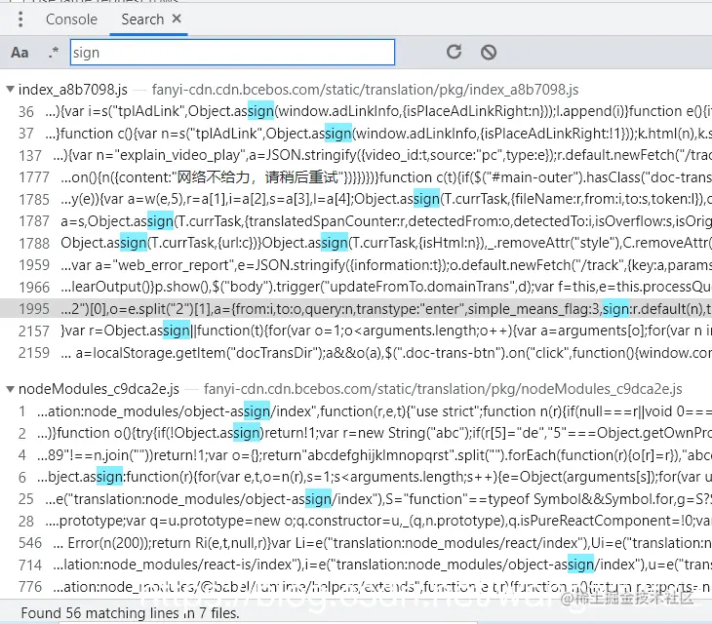
Task: Open nodeModules line 546 Error(n(200)) result
Action: pos(356,543)
